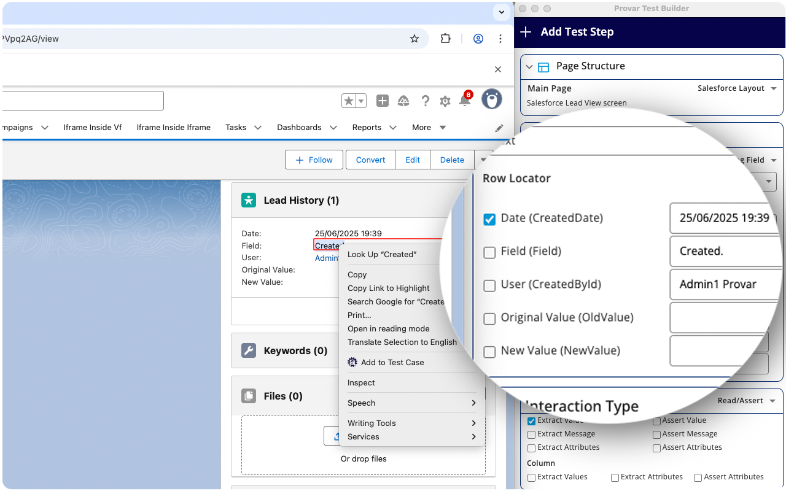This screenshot has width=786, height=491.
Task: Open the Dashboards tab chevron menu
Action: [x=333, y=128]
